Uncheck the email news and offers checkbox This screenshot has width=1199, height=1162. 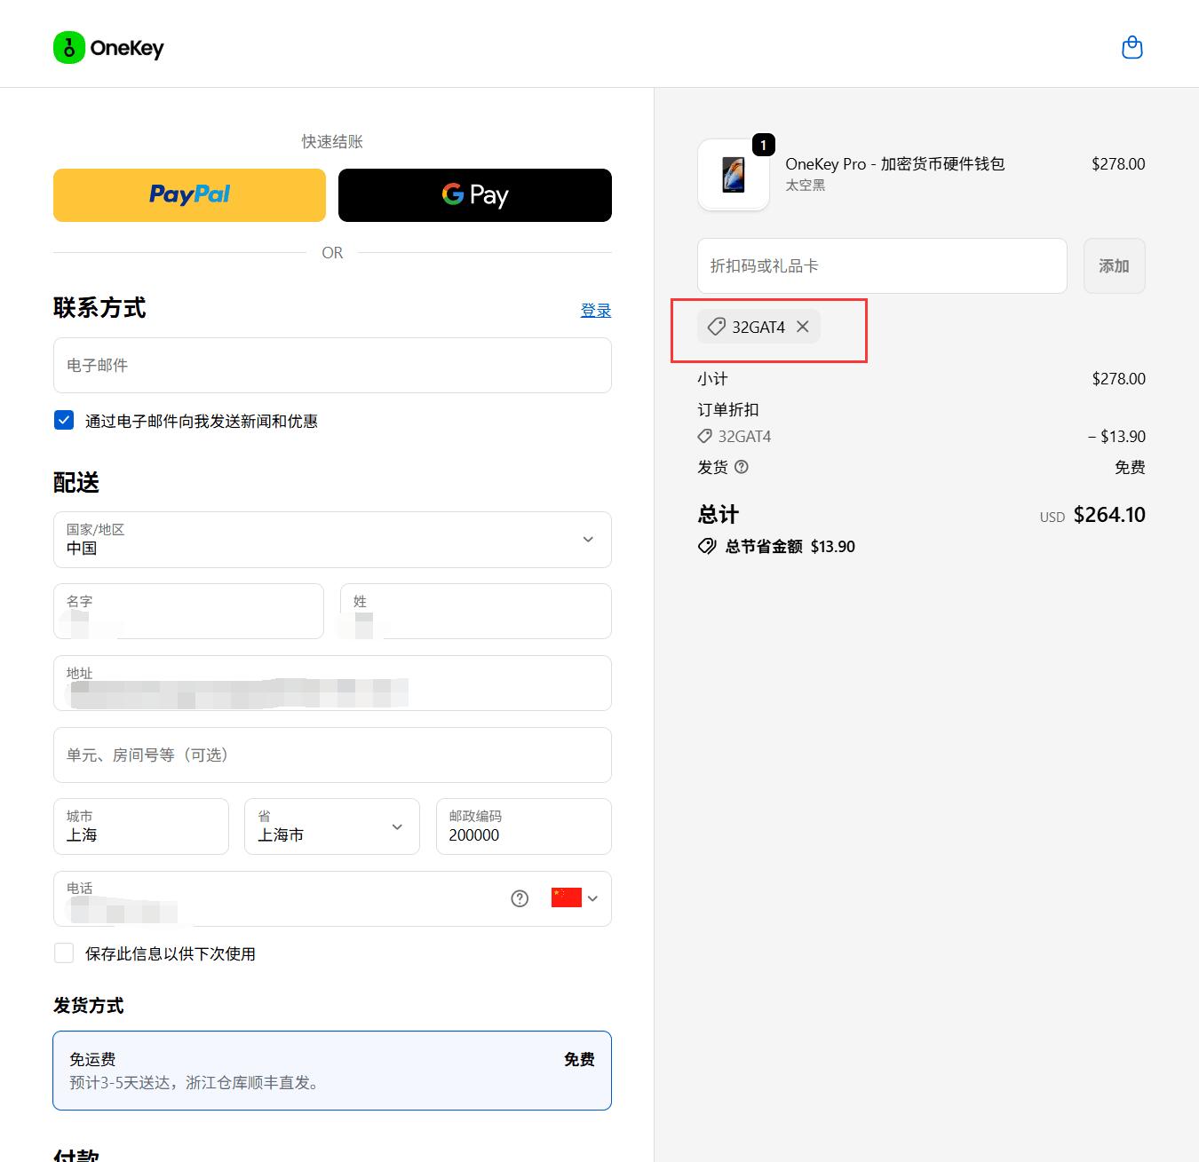pyautogui.click(x=64, y=421)
